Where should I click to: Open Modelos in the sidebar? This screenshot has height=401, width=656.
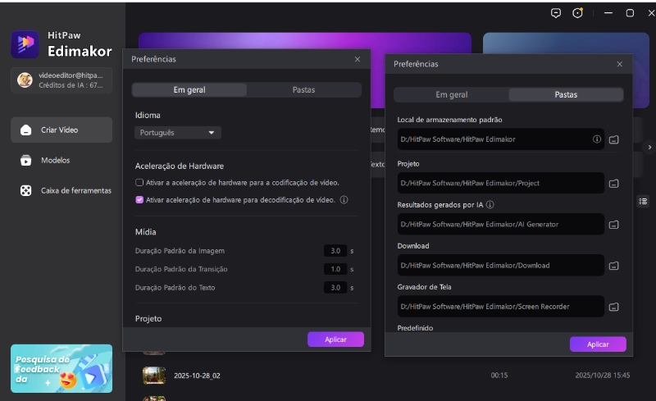[x=55, y=160]
